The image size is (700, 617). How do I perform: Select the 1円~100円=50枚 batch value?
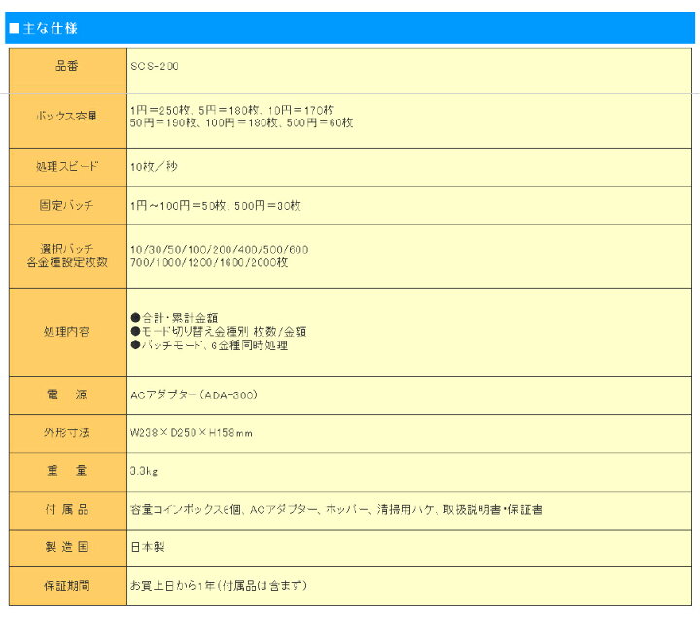(216, 206)
